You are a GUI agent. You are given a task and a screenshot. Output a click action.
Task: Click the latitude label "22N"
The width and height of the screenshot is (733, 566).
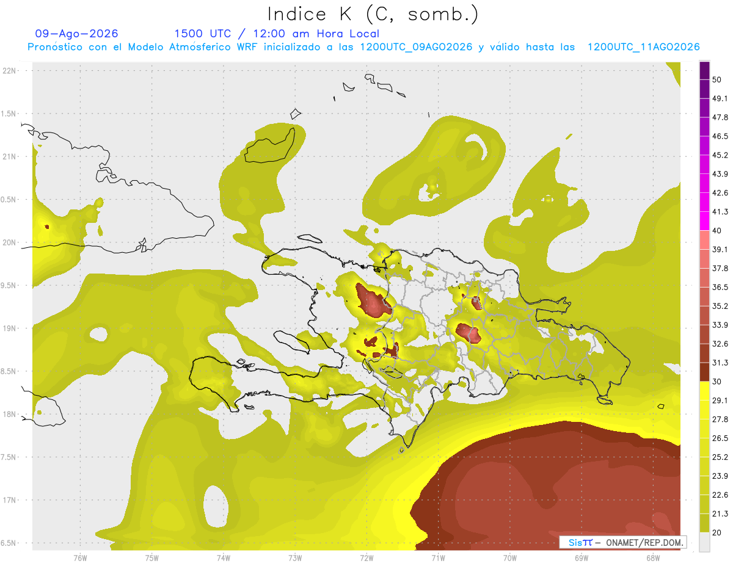[10, 70]
